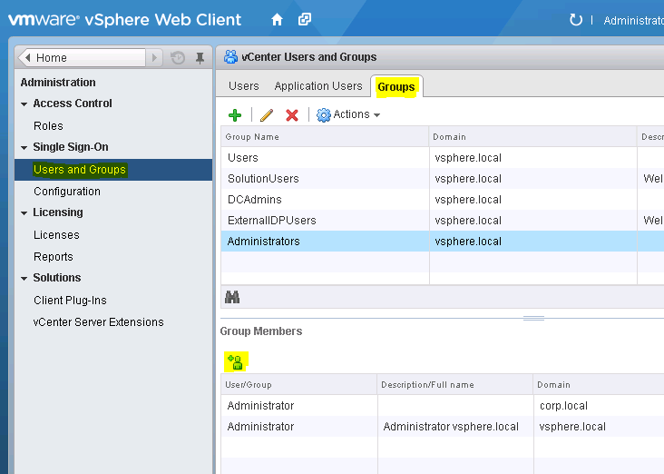Sort groups by Domain column header
This screenshot has height=474, width=664.
[x=532, y=137]
